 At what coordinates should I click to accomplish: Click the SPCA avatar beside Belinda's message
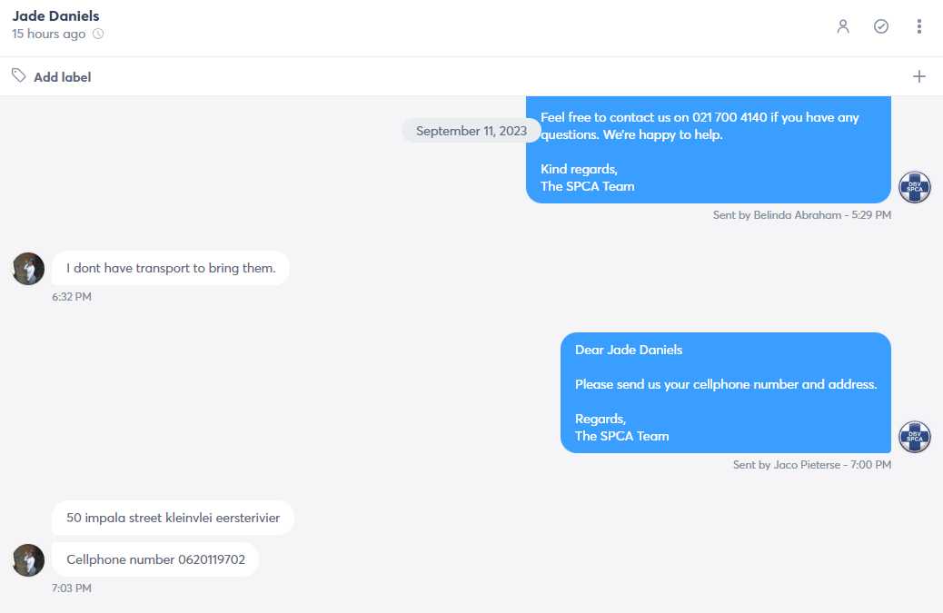tap(915, 187)
